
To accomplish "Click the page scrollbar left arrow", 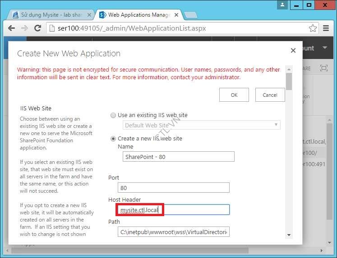I will [x=8, y=250].
